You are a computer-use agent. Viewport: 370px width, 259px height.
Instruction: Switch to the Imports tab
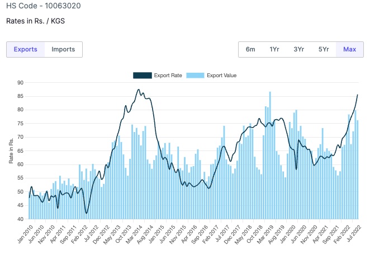63,49
